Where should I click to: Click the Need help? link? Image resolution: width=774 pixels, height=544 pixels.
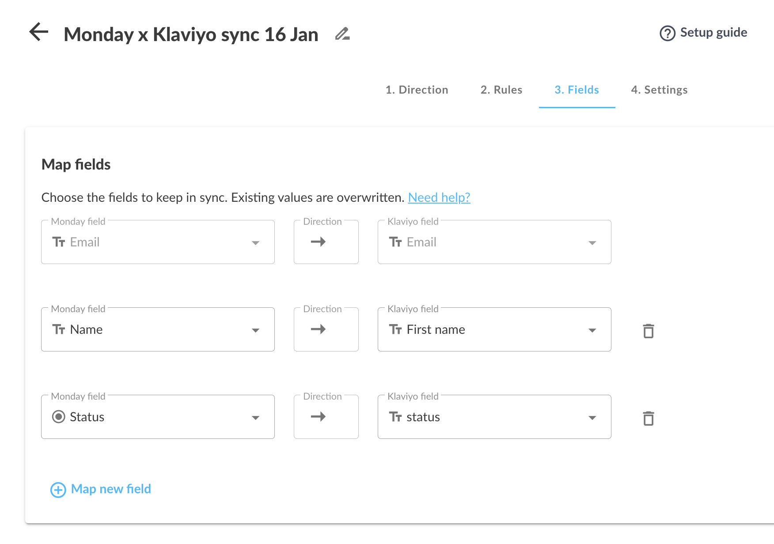click(439, 197)
